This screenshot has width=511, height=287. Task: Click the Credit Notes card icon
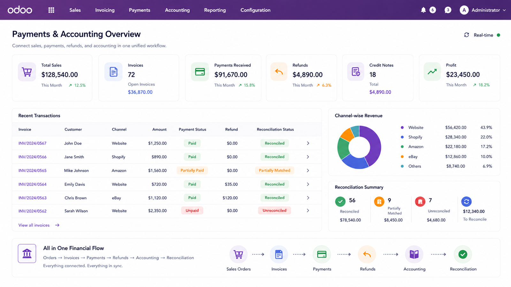tap(356, 71)
